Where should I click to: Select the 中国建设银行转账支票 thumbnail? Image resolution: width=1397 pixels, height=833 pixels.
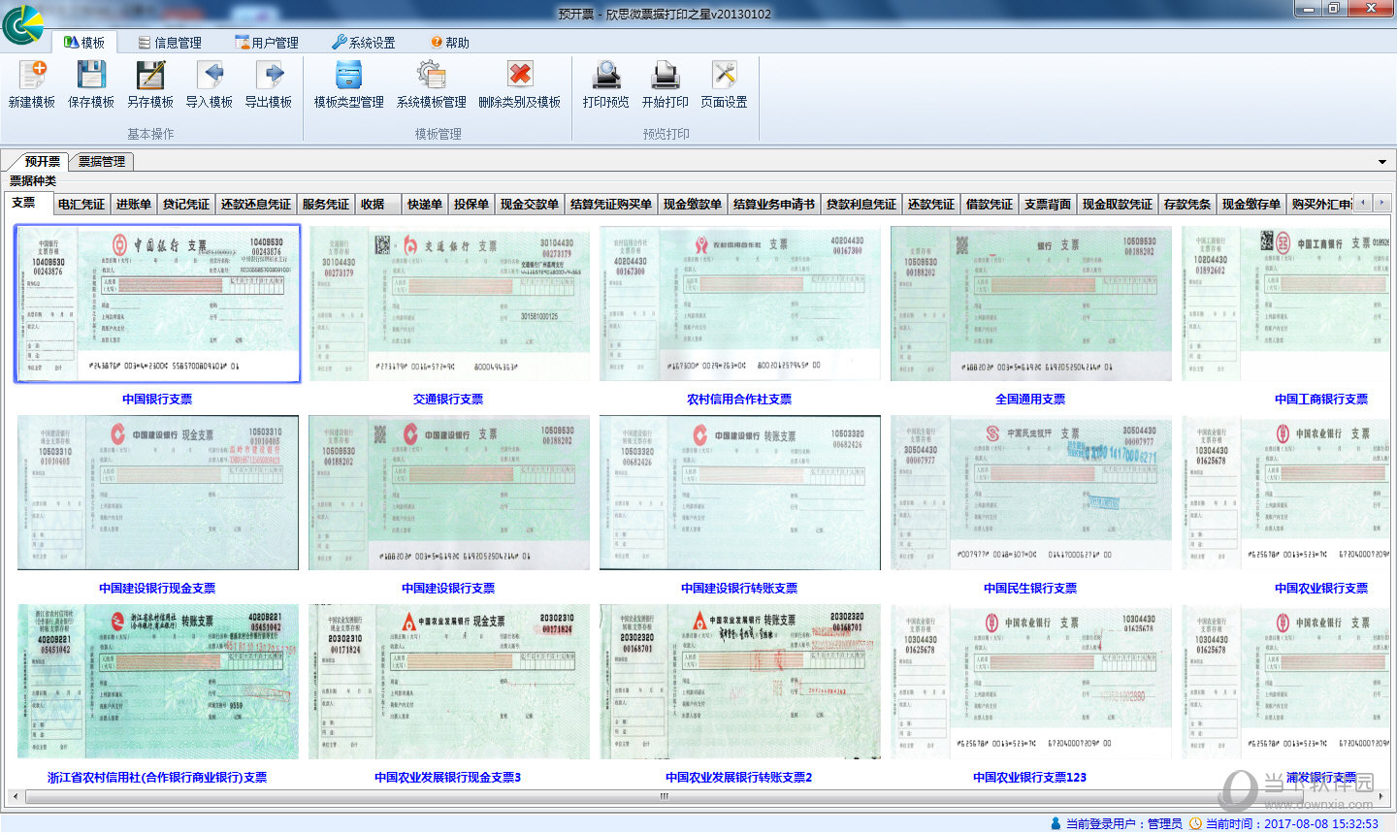740,493
